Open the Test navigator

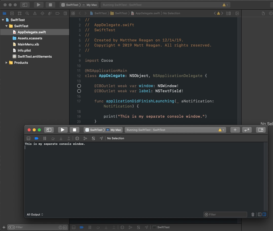pos(42,13)
